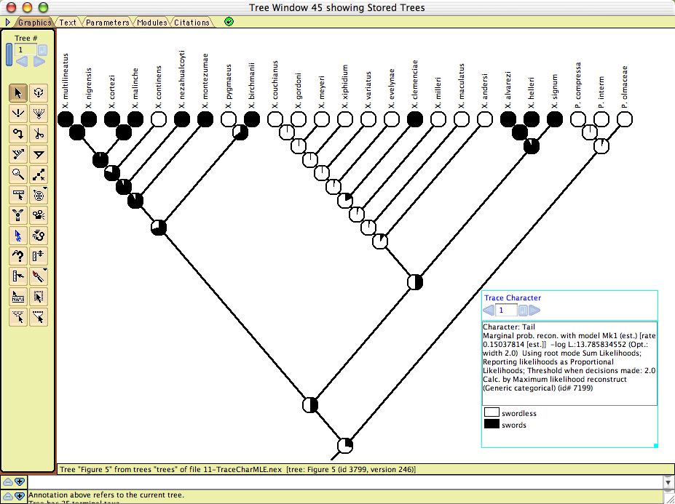The width and height of the screenshot is (675, 504).
Task: Go to next tree with right arrow
Action: coord(39,62)
